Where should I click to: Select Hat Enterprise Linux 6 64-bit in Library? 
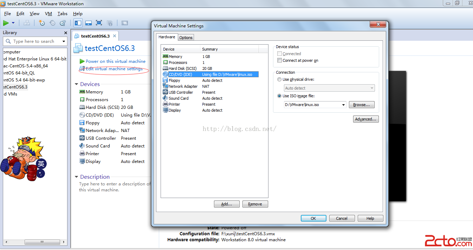[x=34, y=59]
